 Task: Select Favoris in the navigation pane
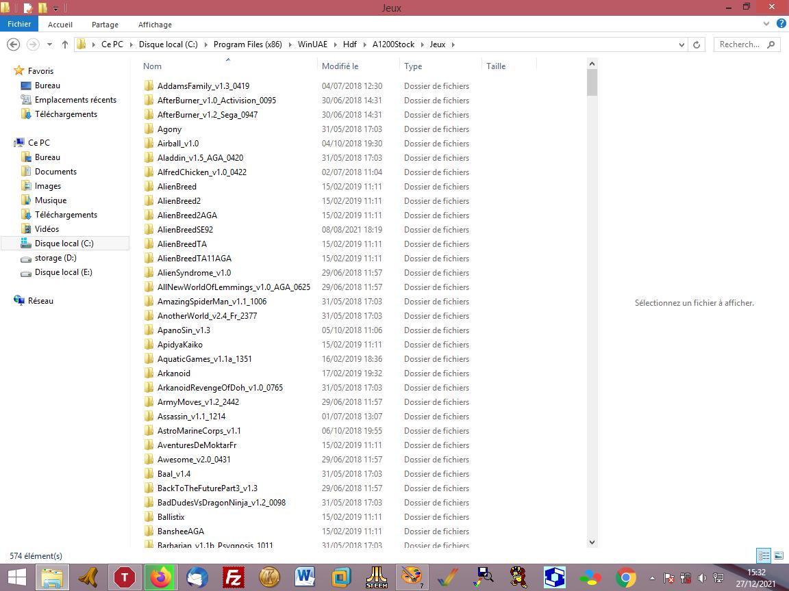click(40, 71)
